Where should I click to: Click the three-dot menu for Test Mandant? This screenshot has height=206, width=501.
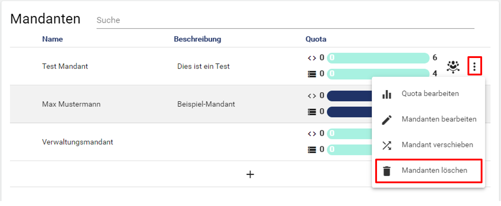474,66
